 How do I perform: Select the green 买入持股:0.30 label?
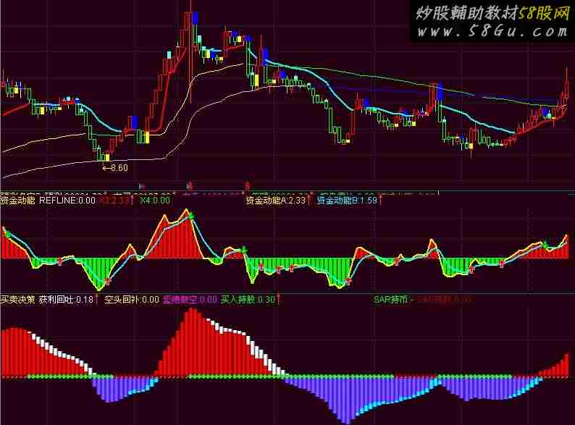[248, 300]
